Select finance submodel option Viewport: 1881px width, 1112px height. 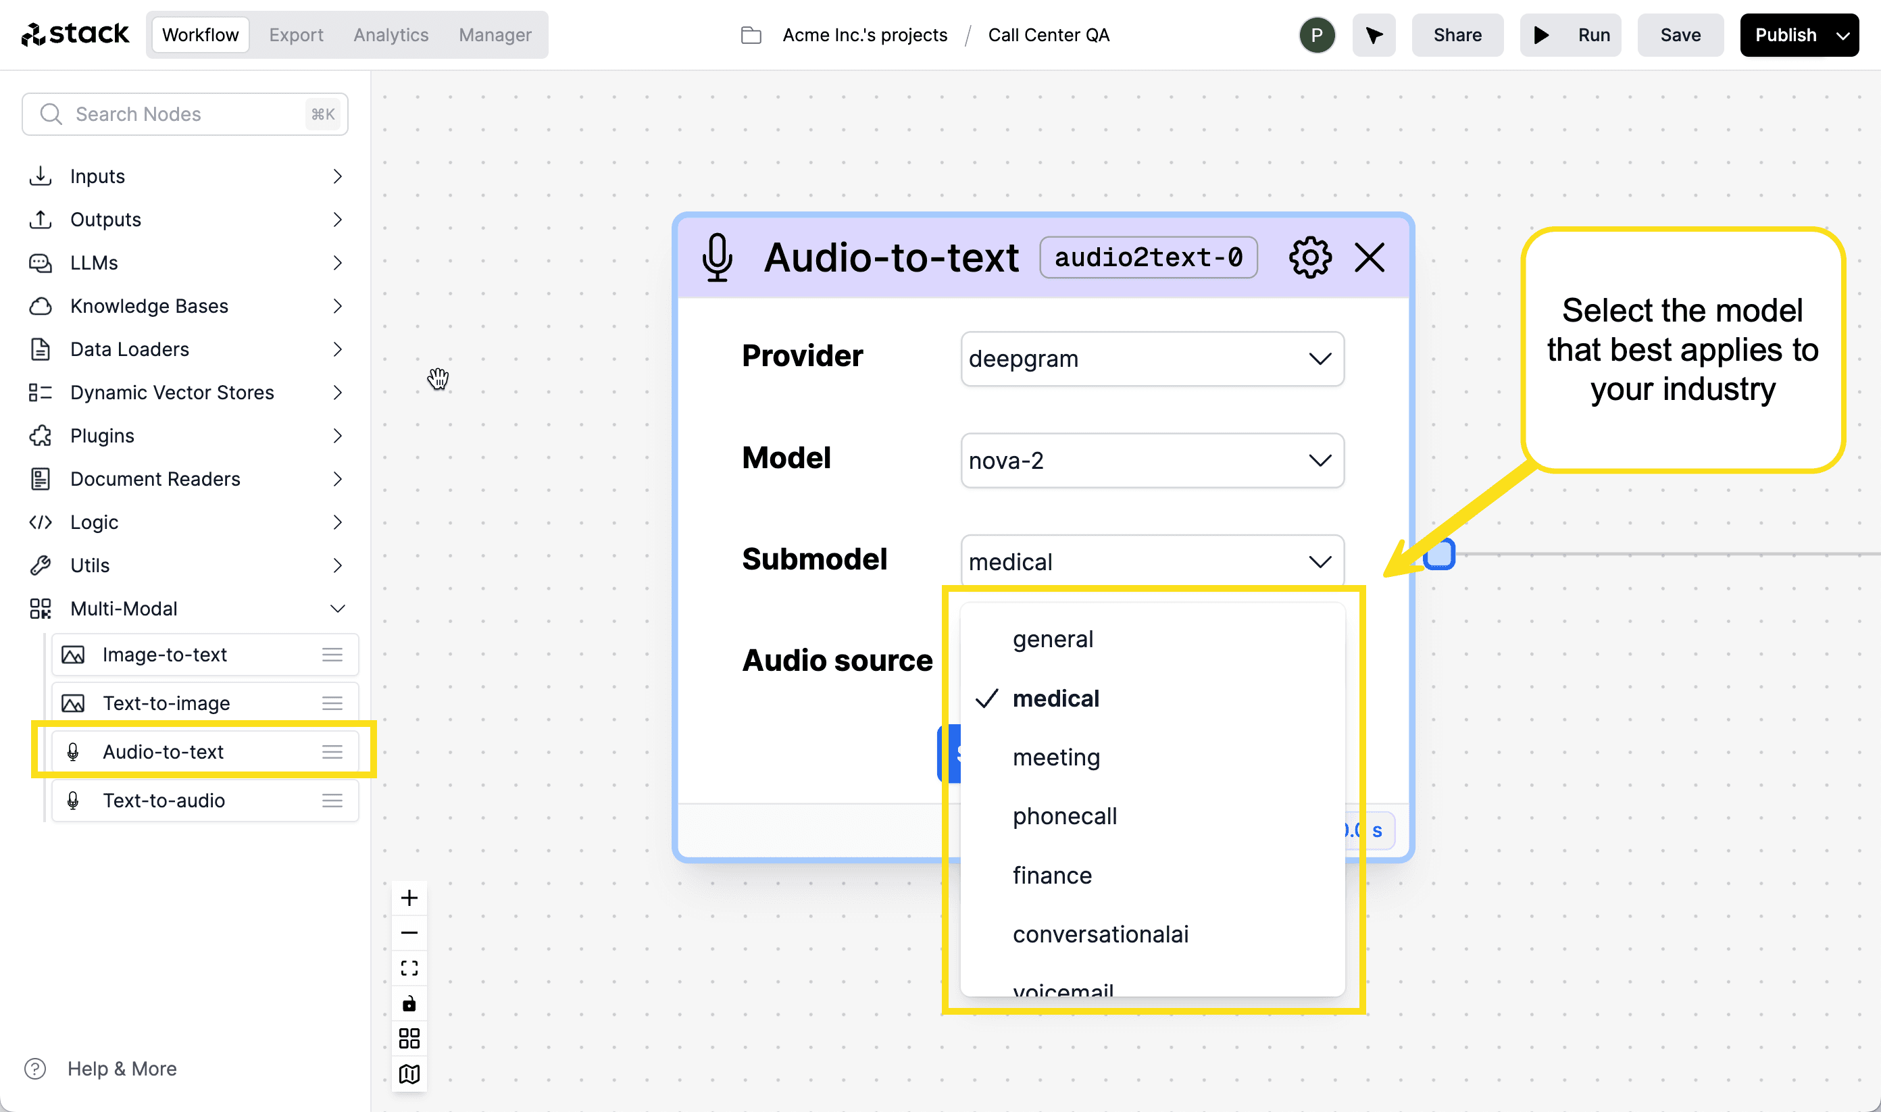pyautogui.click(x=1152, y=876)
